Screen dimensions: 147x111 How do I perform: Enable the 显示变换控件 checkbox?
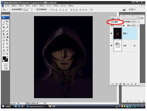(x=36, y=10)
